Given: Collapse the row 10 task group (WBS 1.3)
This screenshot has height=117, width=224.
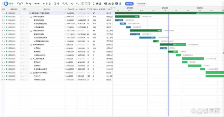Looking at the screenshot, I should tap(31, 45).
